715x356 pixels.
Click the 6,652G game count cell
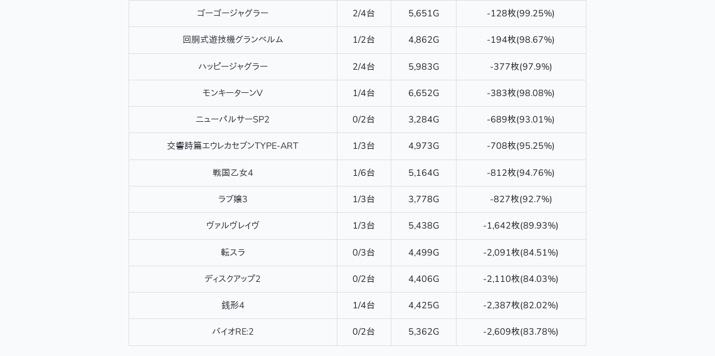(423, 93)
